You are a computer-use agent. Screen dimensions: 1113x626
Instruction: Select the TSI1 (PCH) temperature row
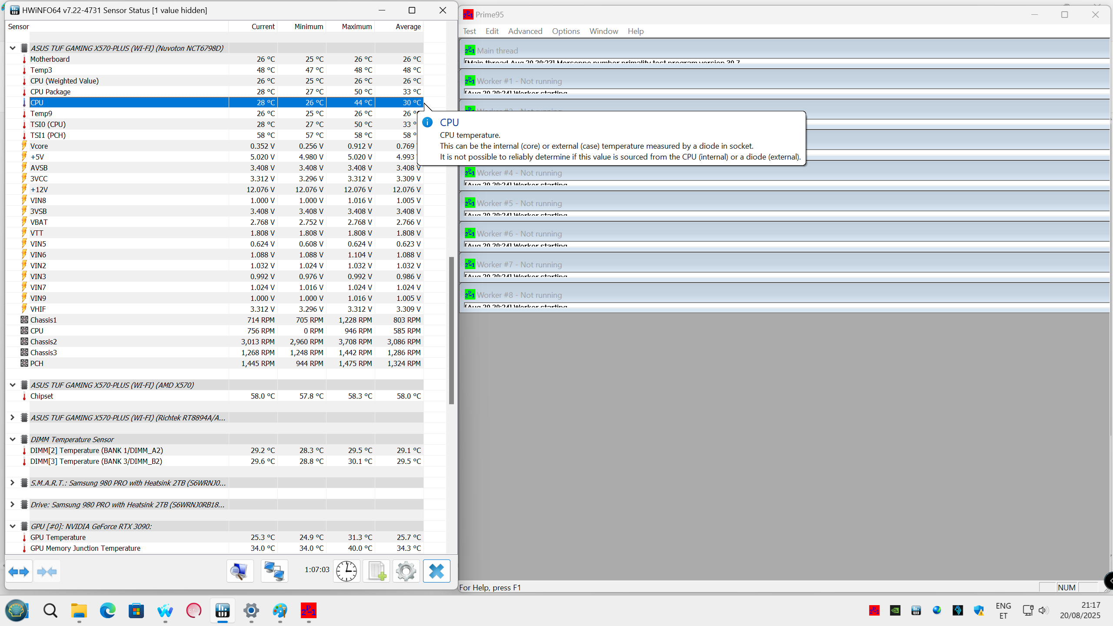point(214,135)
